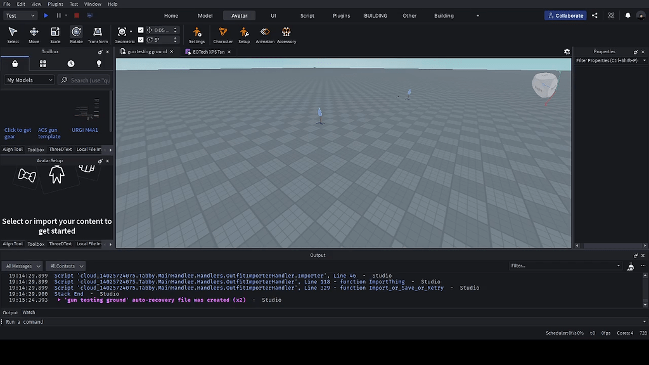The width and height of the screenshot is (649, 365).
Task: Expand the Output Filter dropdown arrow
Action: [x=619, y=266]
